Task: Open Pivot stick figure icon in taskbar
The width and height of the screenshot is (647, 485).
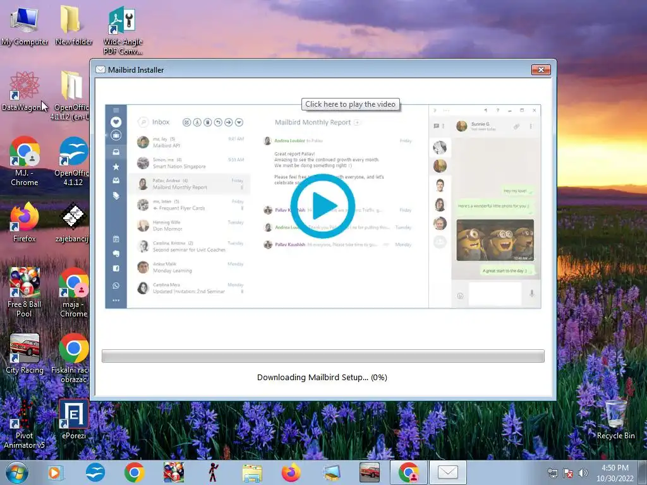Action: point(213,472)
